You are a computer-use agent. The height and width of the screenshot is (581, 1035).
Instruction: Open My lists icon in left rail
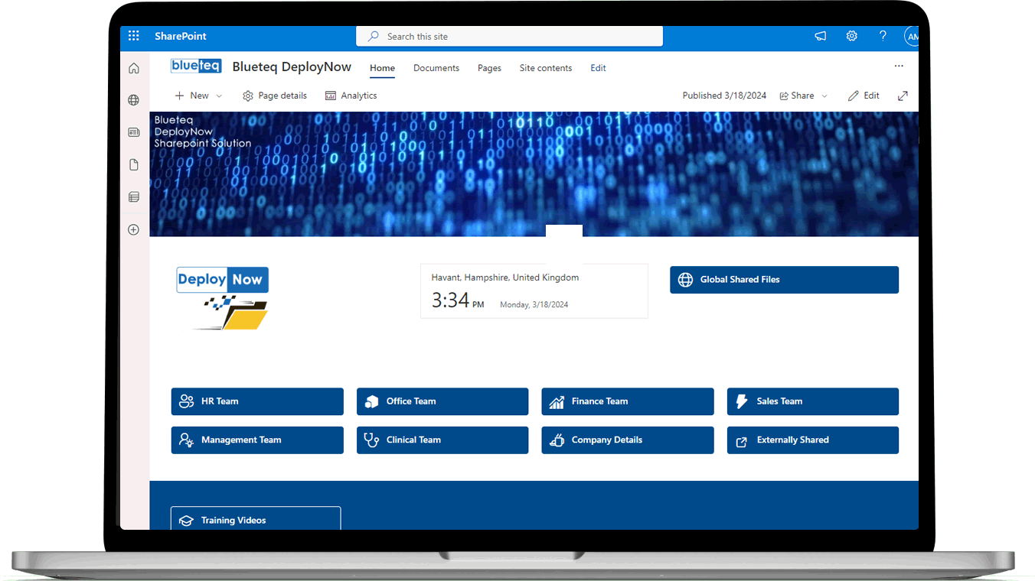[134, 197]
